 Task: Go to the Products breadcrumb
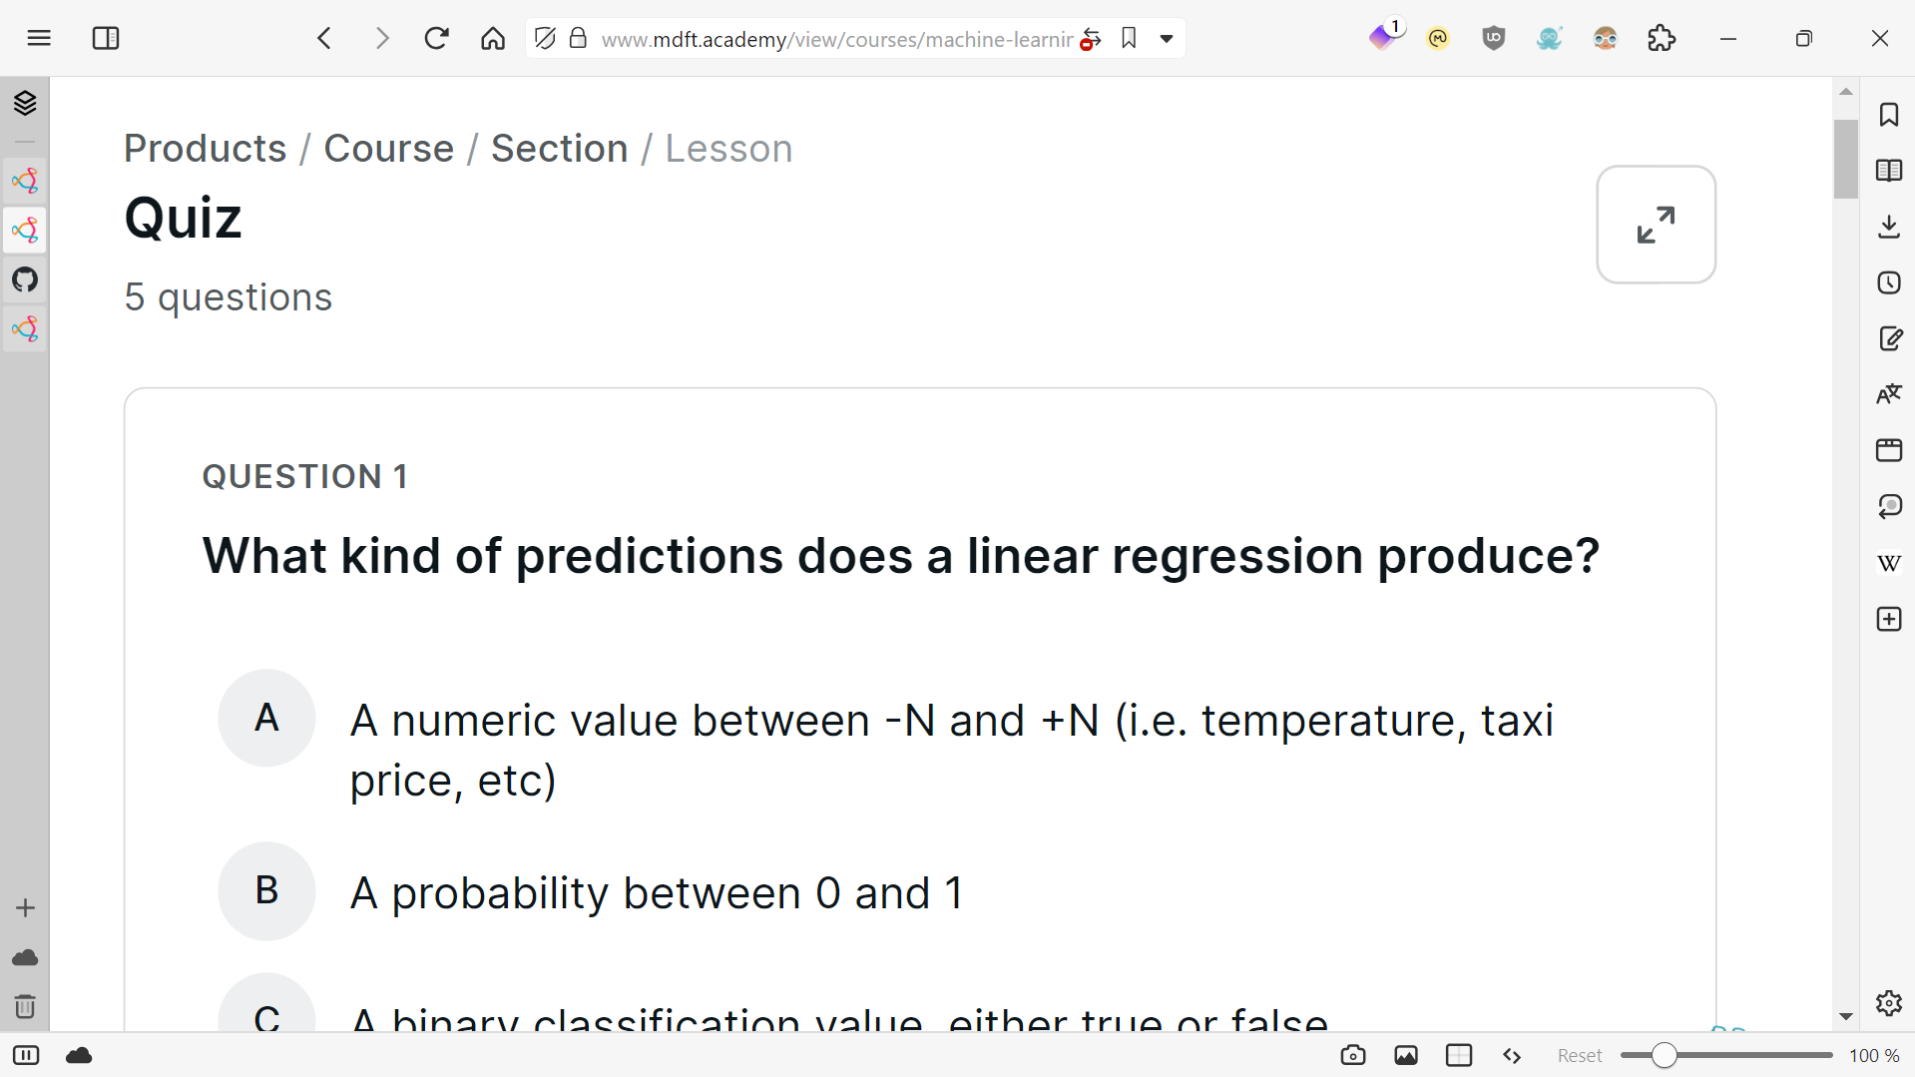[205, 149]
